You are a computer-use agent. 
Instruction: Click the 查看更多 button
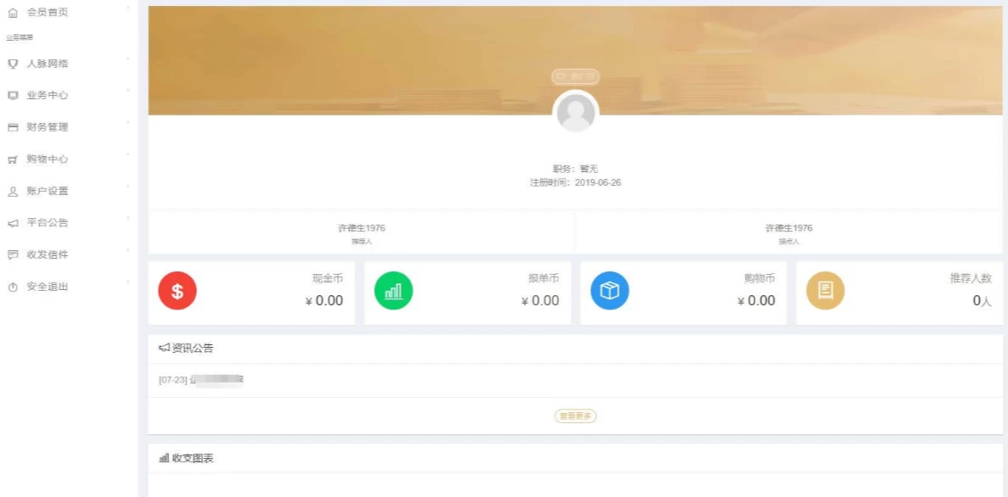[x=576, y=416]
